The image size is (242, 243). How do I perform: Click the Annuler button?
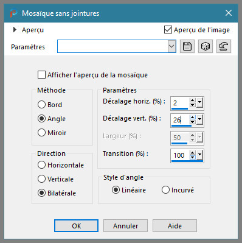click(x=125, y=226)
